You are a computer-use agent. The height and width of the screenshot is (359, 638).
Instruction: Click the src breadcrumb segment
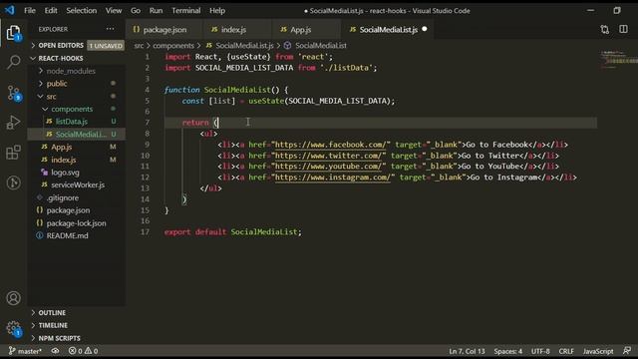click(x=139, y=45)
